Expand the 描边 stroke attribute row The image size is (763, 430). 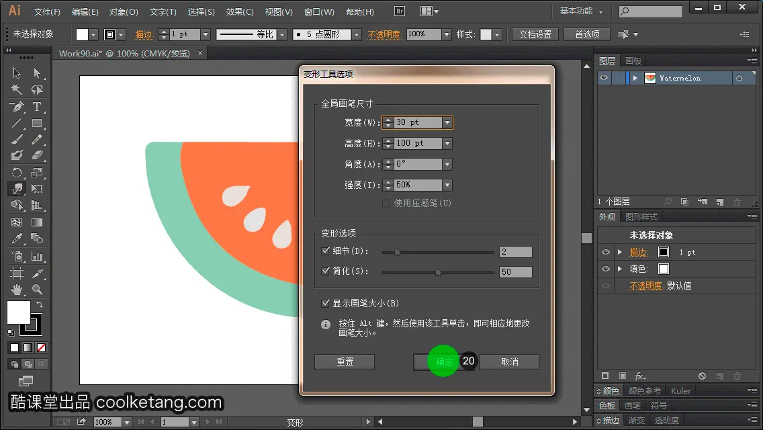click(619, 252)
